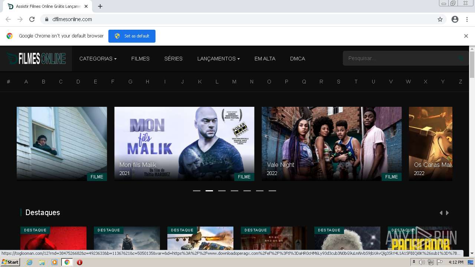475x267 pixels.
Task: Filter titles by letter K
Action: (200, 82)
